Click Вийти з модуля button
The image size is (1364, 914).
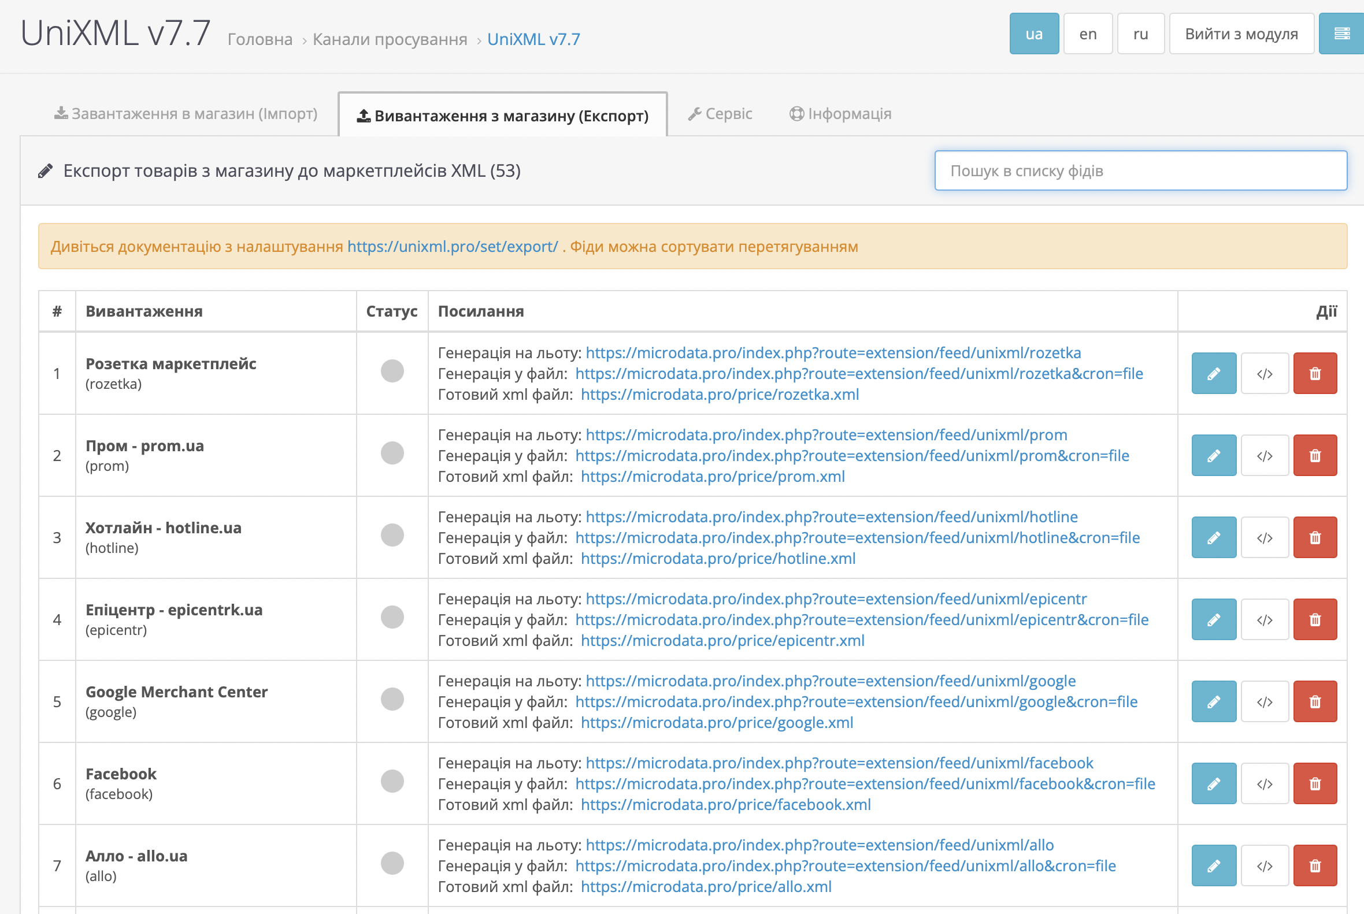[1241, 34]
